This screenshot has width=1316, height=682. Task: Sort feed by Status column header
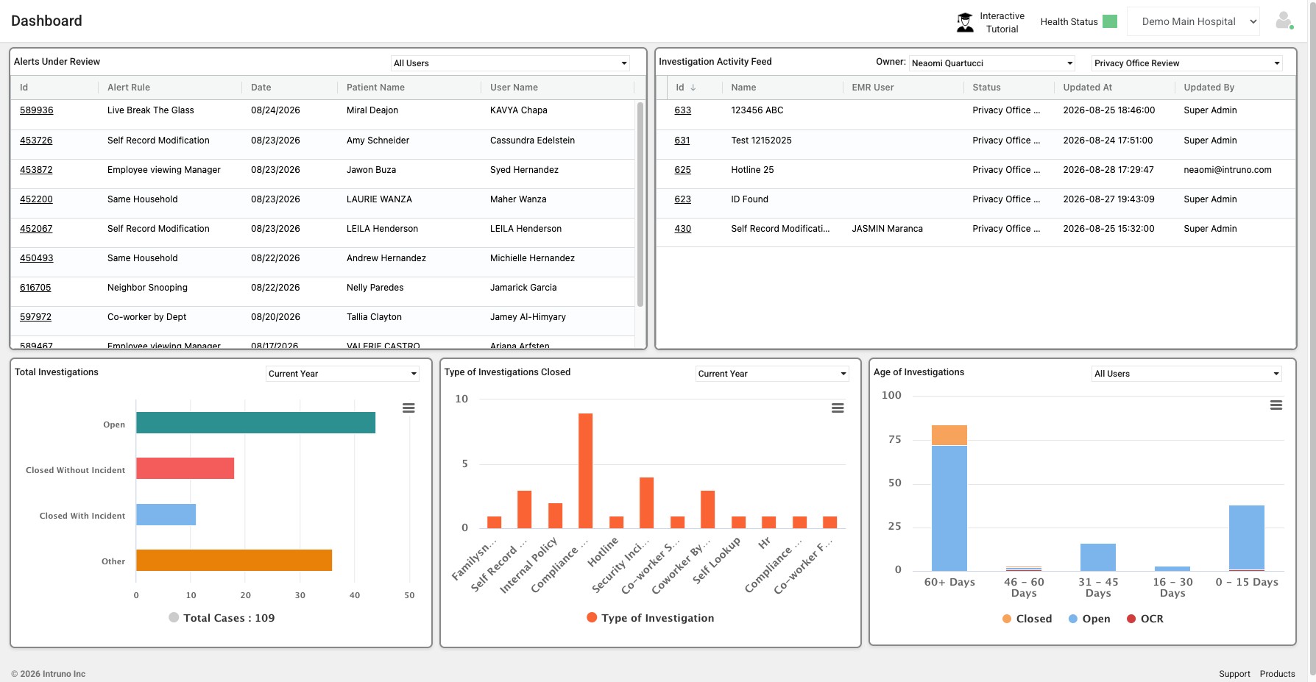tap(986, 88)
